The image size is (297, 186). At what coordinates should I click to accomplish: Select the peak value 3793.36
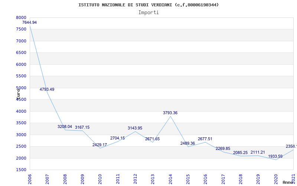[x=170, y=113]
